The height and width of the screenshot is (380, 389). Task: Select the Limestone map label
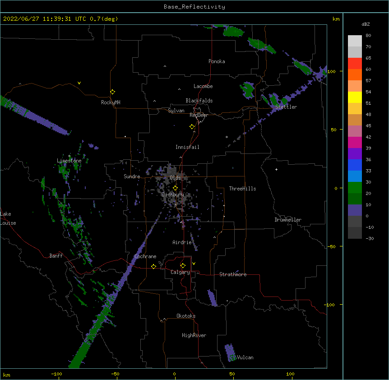tap(69, 161)
